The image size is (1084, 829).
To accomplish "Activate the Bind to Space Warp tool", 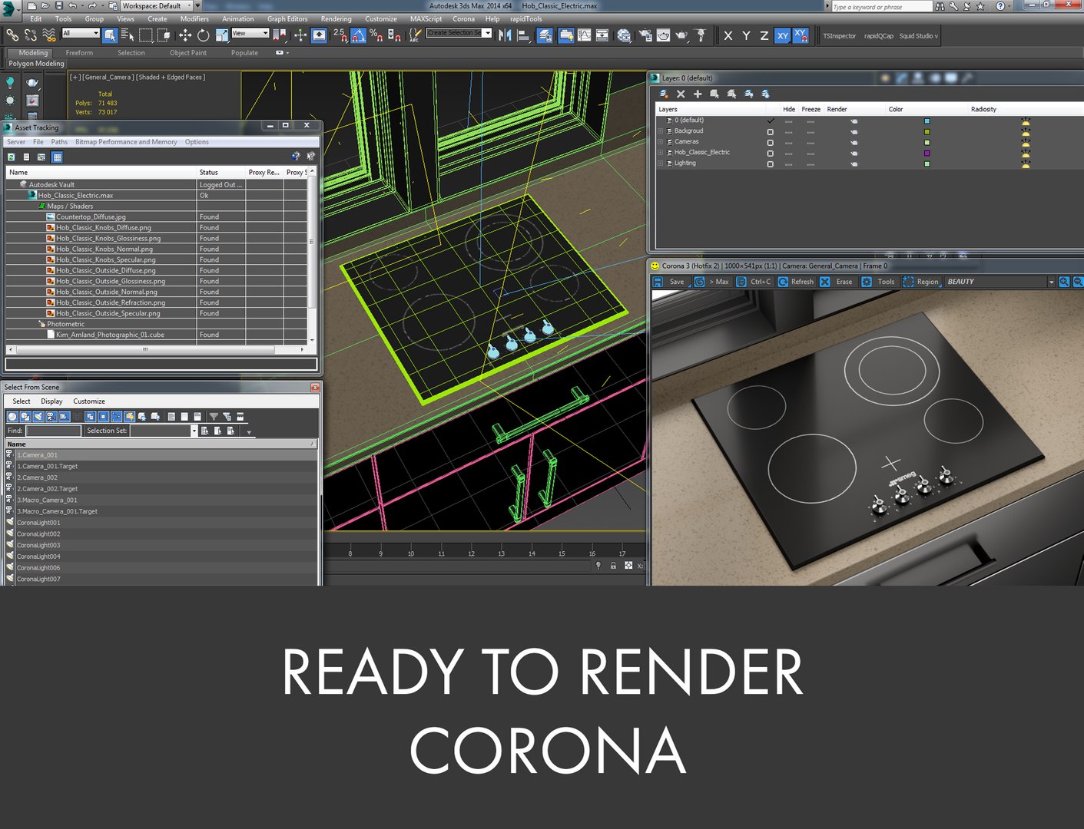I will click(x=49, y=35).
